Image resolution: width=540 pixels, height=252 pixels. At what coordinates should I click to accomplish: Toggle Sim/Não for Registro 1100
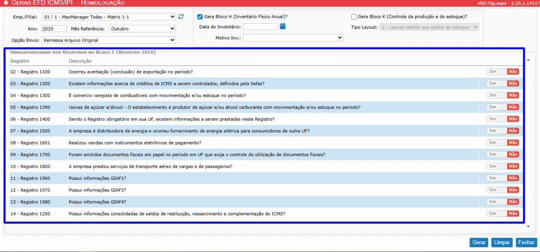(x=503, y=72)
